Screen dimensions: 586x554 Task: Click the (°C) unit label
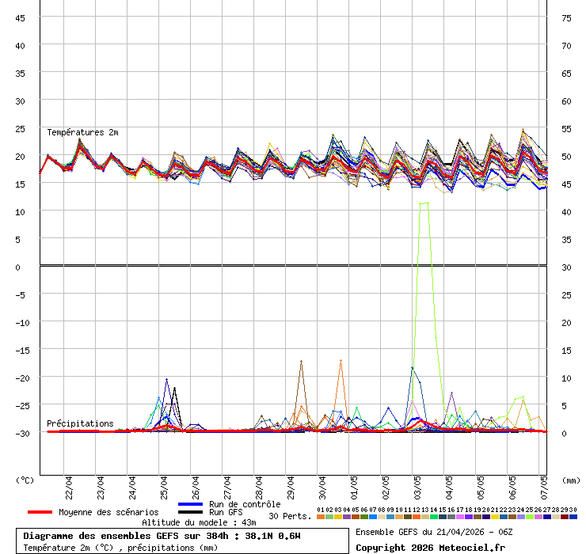(25, 480)
